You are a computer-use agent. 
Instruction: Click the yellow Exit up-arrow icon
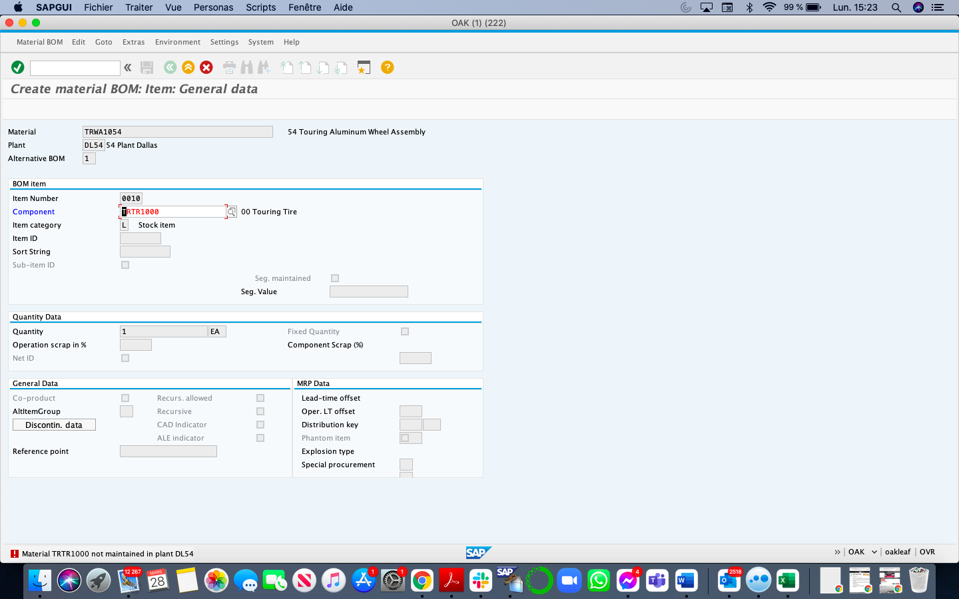tap(188, 67)
